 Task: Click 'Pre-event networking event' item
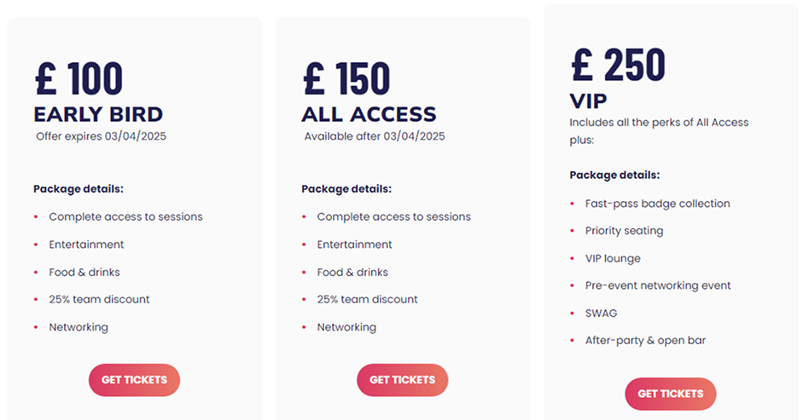click(x=658, y=285)
